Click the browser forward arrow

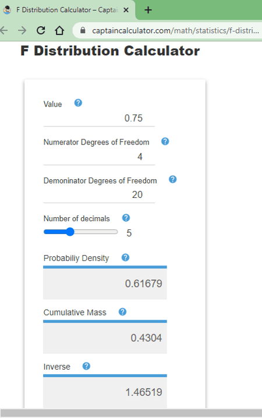click(x=22, y=30)
